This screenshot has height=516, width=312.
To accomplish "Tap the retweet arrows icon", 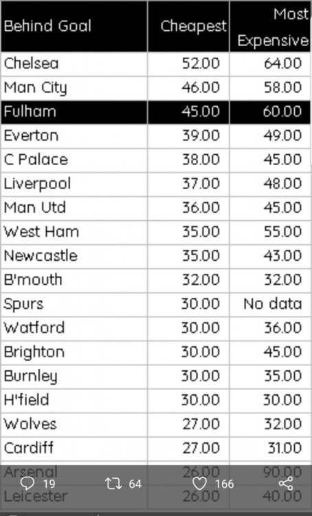I will (113, 484).
